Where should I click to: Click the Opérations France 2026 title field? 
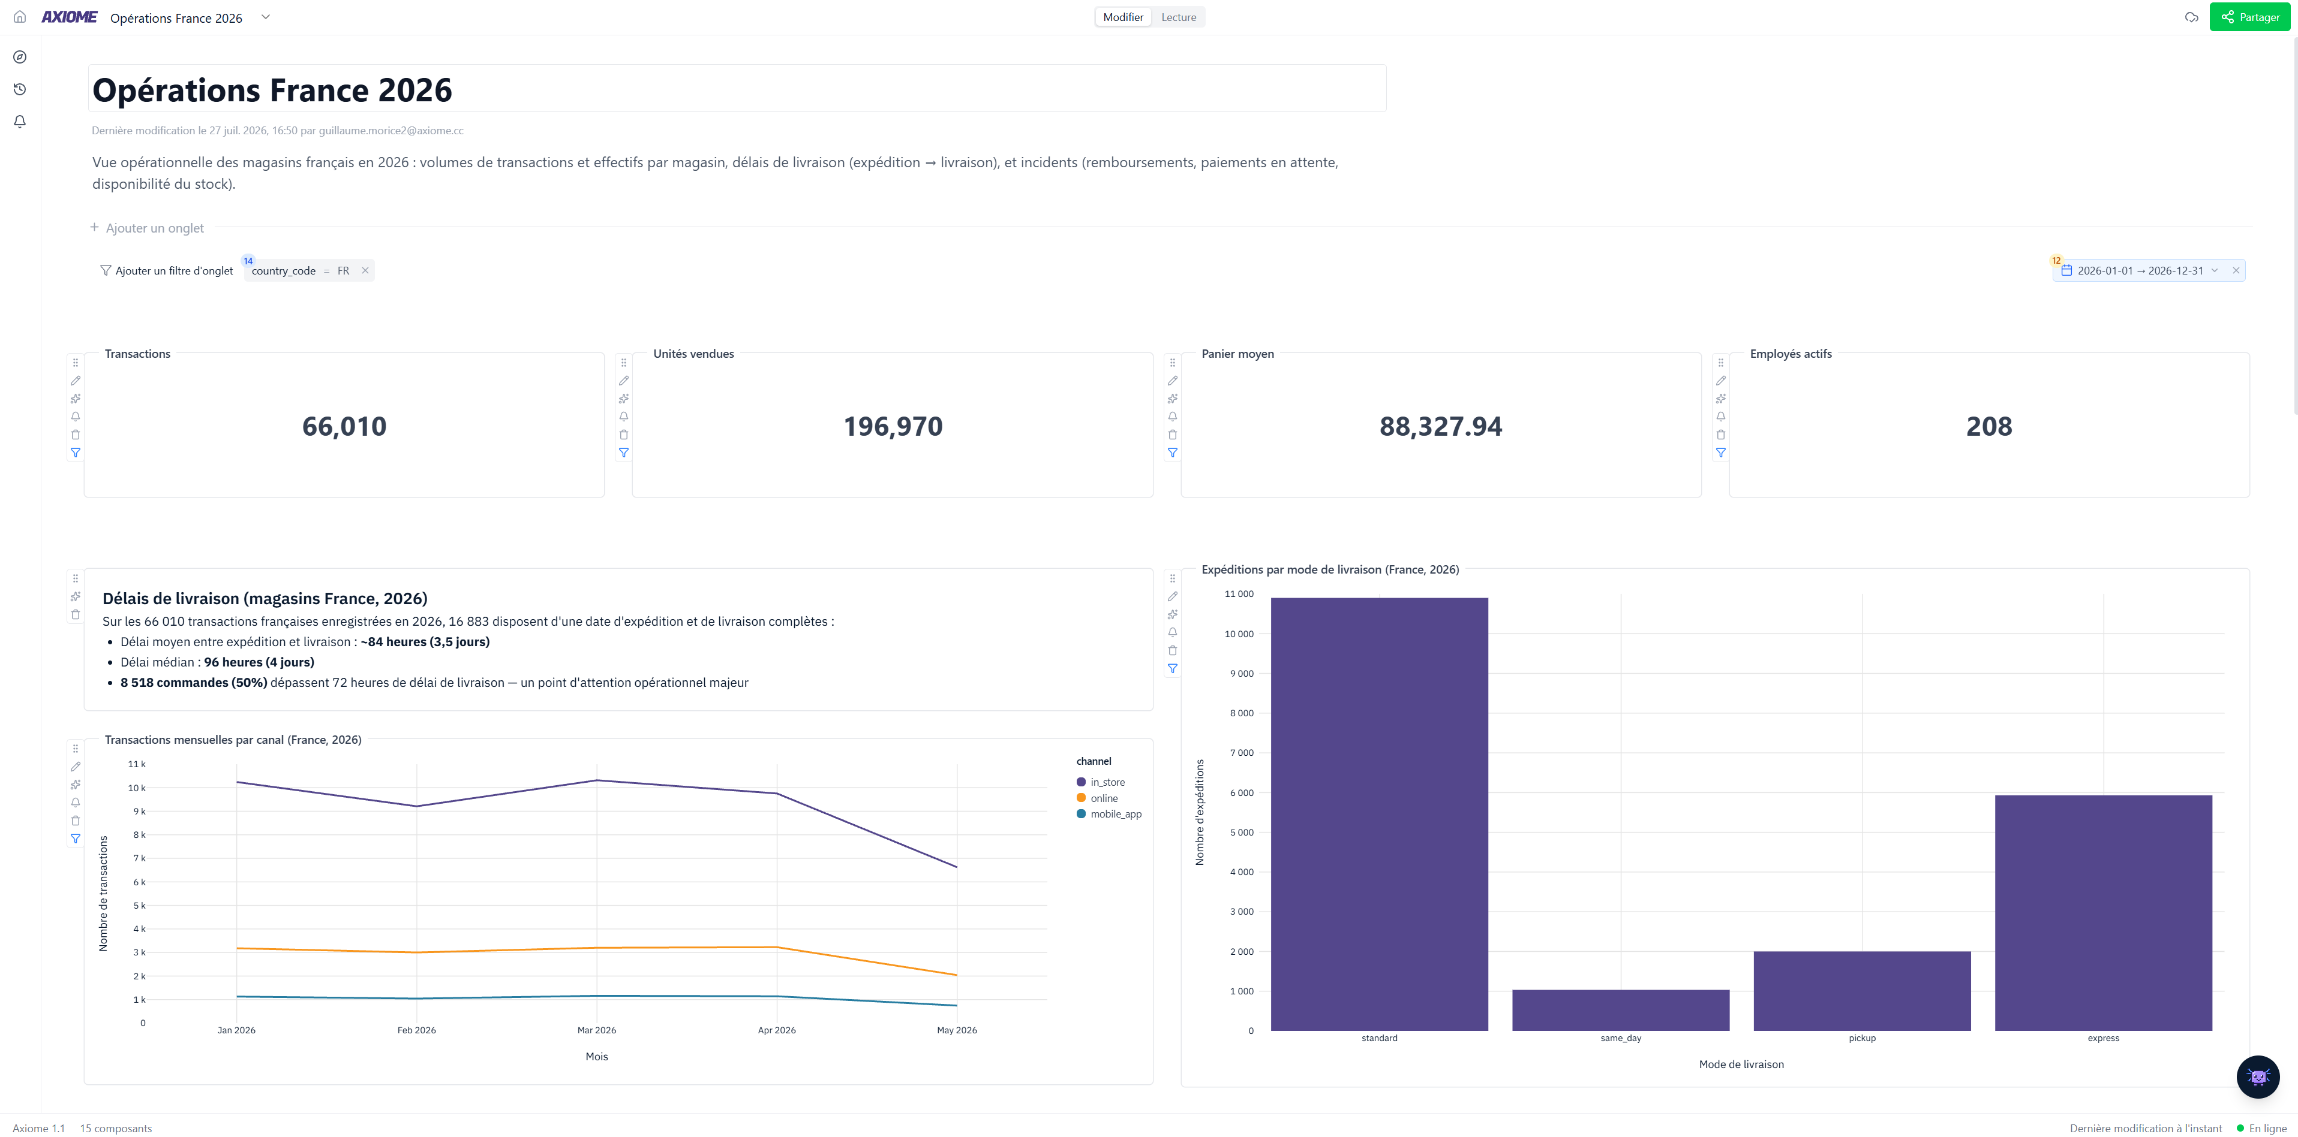click(x=737, y=89)
